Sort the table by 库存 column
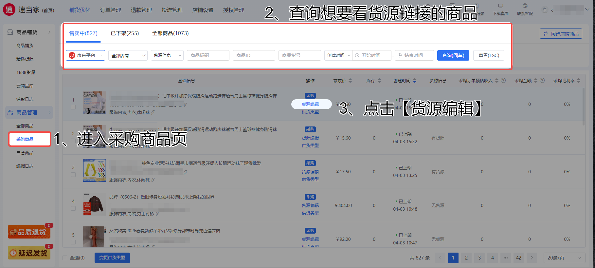Screen dimensions: 595x268 tap(379, 81)
